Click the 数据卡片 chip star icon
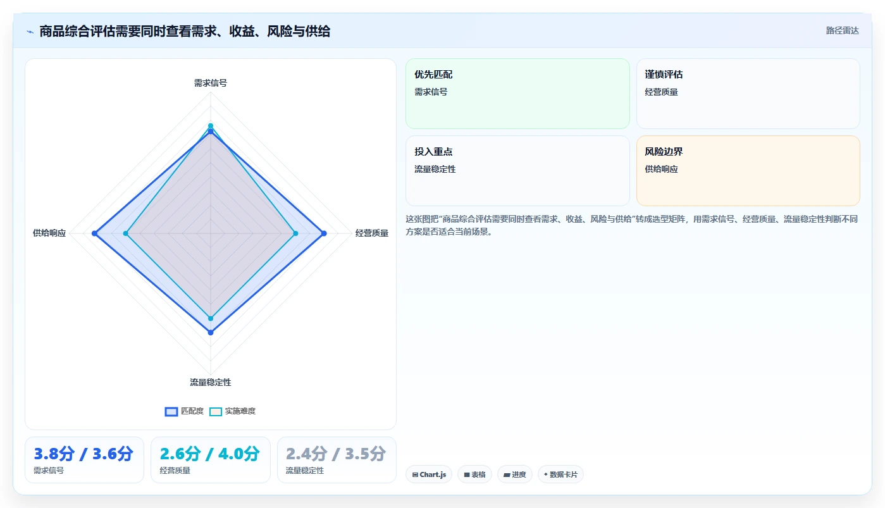 [x=546, y=474]
